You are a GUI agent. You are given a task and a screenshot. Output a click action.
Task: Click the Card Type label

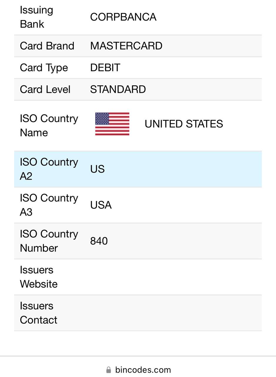(x=44, y=68)
